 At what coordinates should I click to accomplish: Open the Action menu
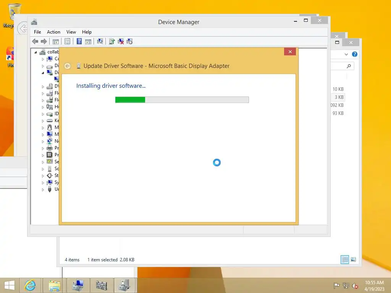point(53,32)
